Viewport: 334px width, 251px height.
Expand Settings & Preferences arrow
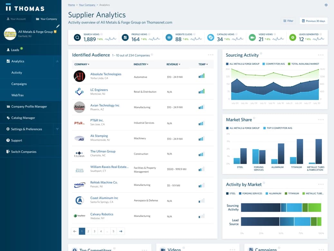pos(57,129)
